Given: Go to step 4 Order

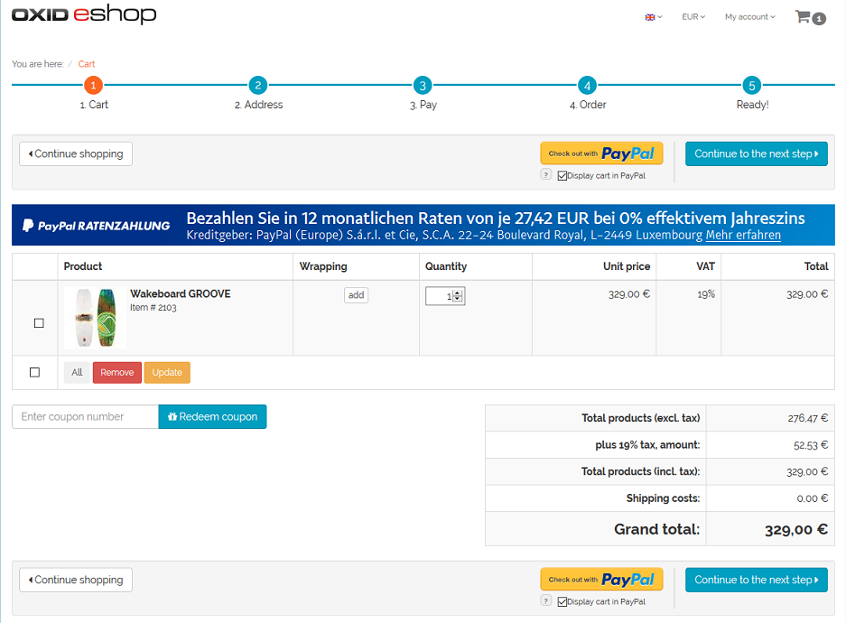Looking at the screenshot, I should 588,85.
